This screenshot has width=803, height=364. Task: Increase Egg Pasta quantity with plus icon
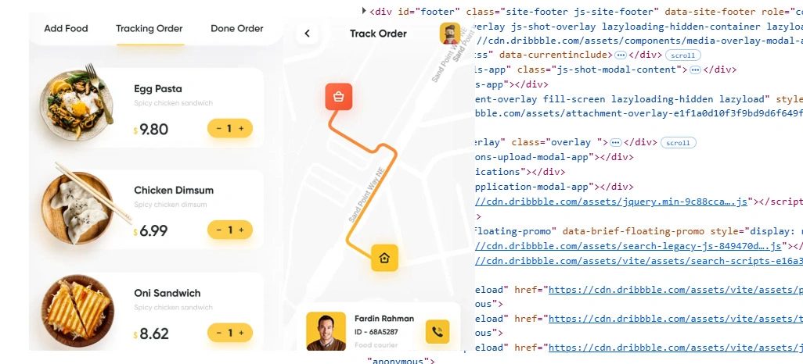click(x=241, y=128)
